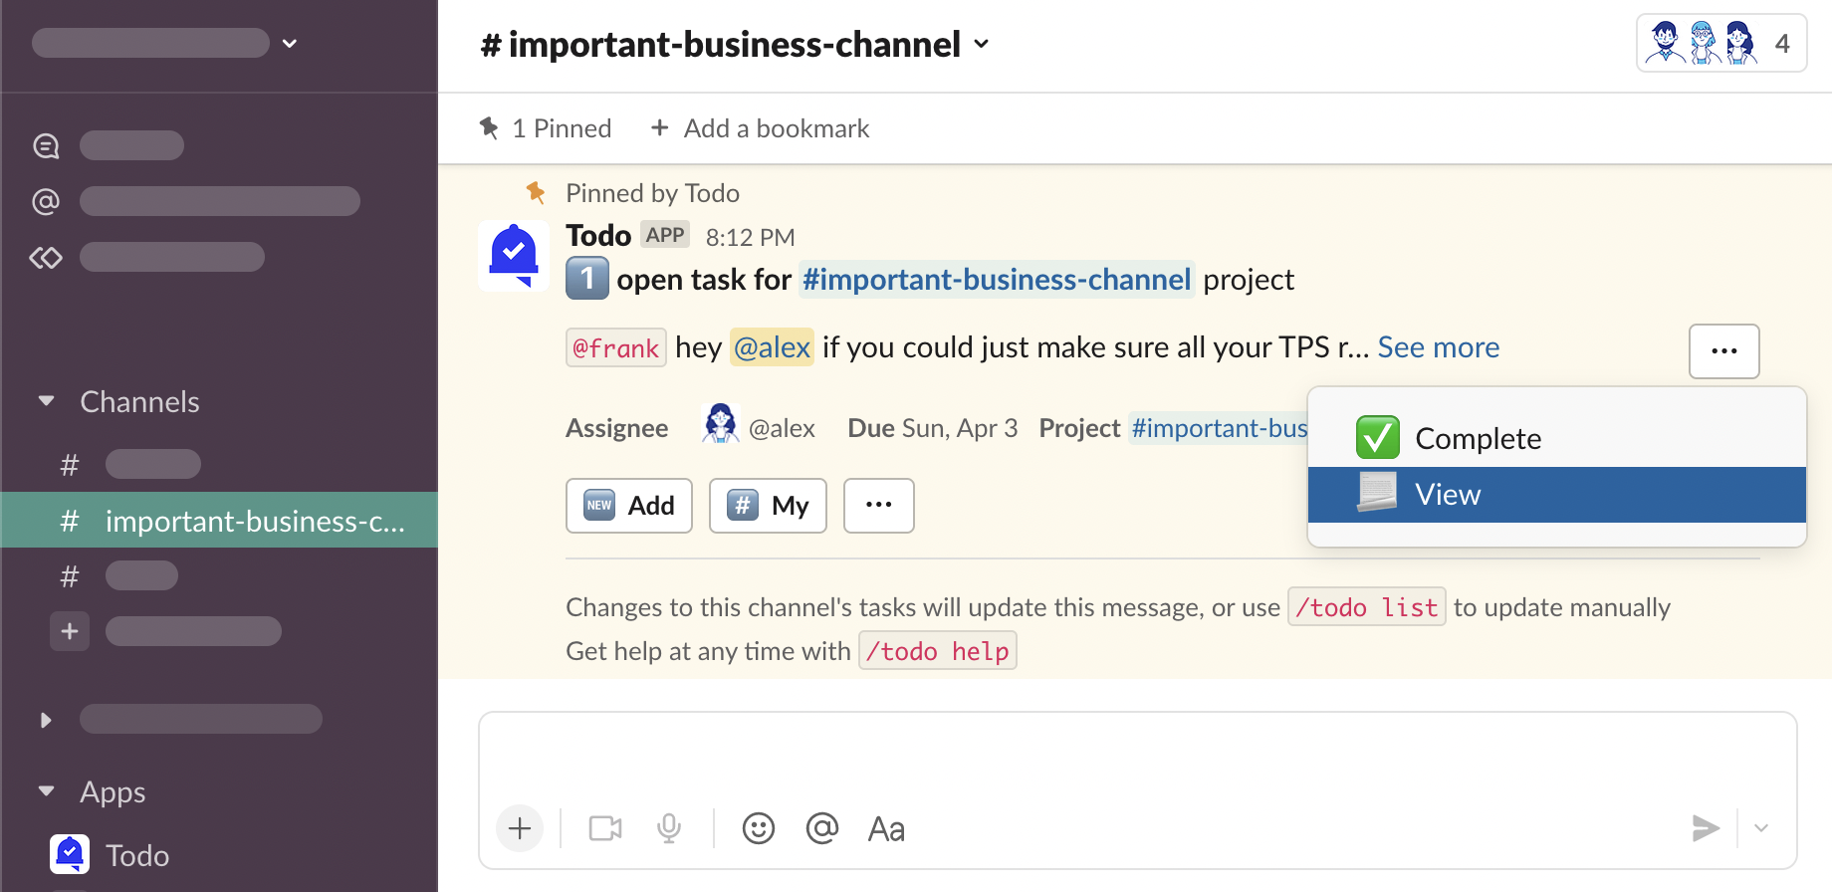The image size is (1832, 892).
Task: Open the 1 Pinned items
Action: pyautogui.click(x=547, y=128)
